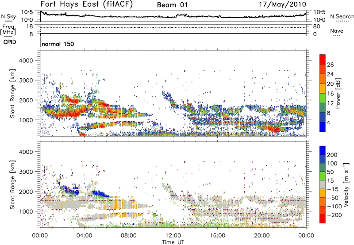Click the "-200" tick on Velocity colorbar
The image size is (354, 245).
tap(335, 215)
